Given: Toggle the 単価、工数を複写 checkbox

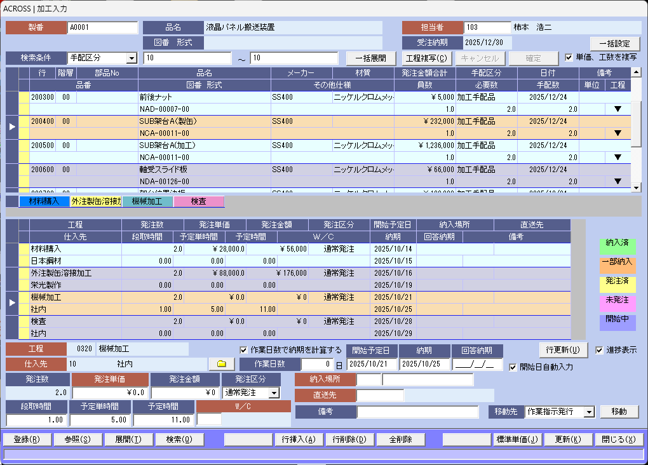Looking at the screenshot, I should point(569,57).
